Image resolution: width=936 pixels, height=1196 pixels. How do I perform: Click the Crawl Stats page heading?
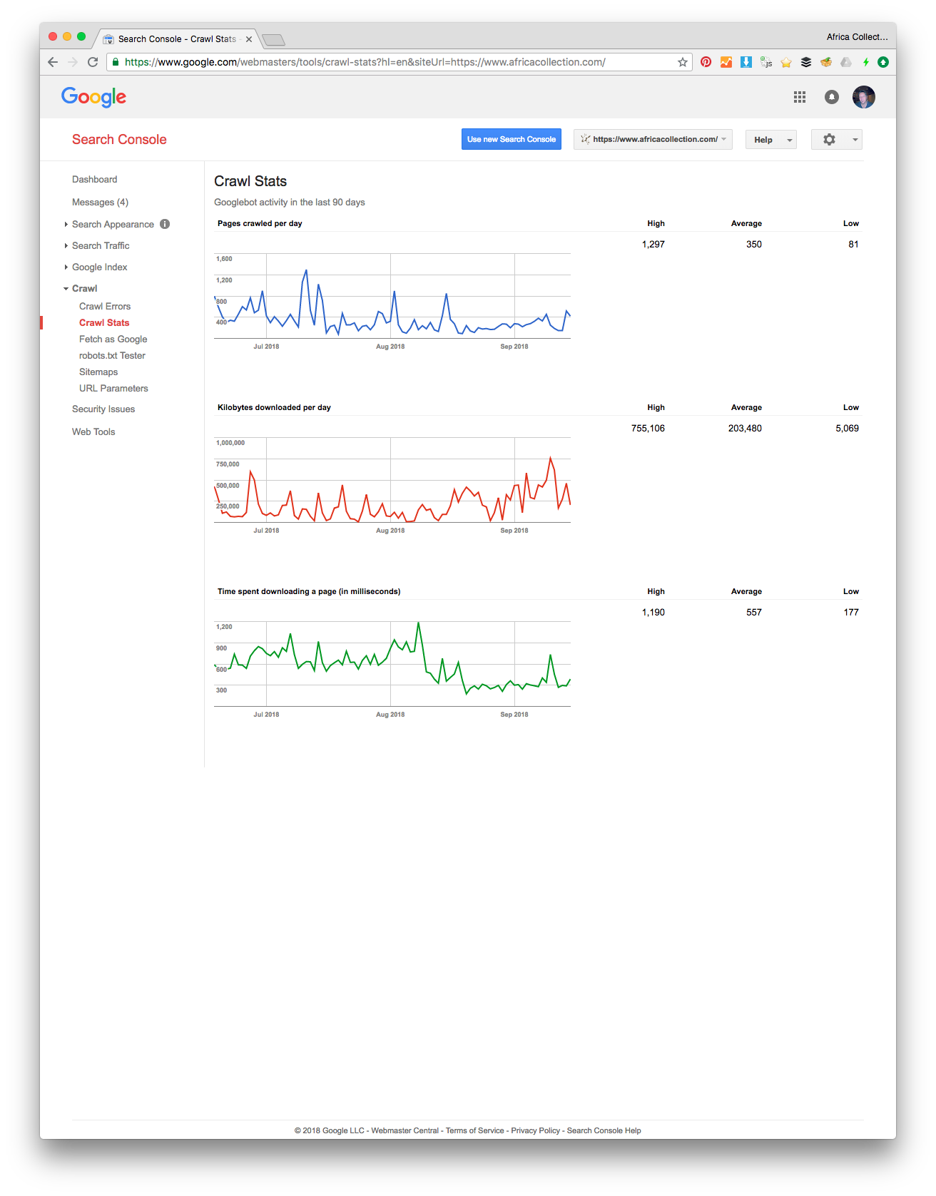click(x=250, y=181)
